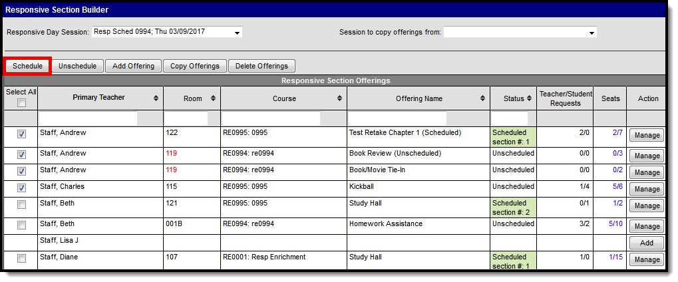Select the room 001B cell
This screenshot has width=678, height=282.
click(192, 226)
